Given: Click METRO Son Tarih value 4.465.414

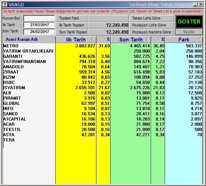Looking at the screenshot, I should 140,46.
